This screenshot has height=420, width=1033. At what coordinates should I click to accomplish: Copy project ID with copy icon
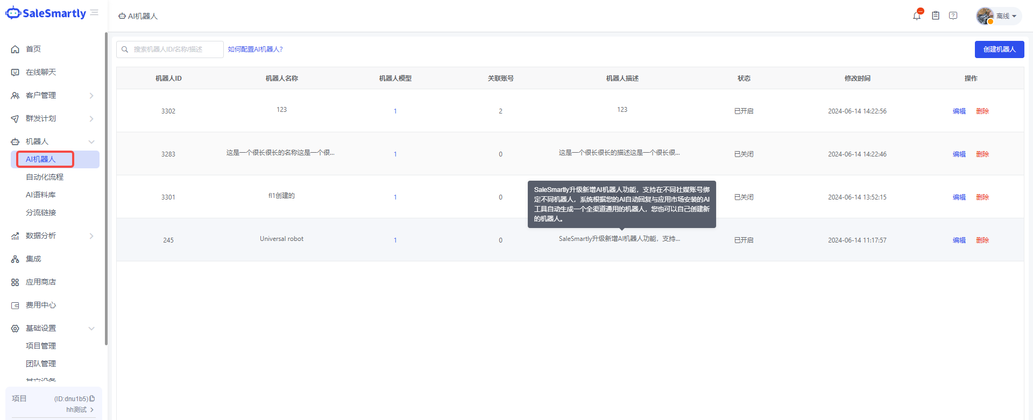pos(92,398)
